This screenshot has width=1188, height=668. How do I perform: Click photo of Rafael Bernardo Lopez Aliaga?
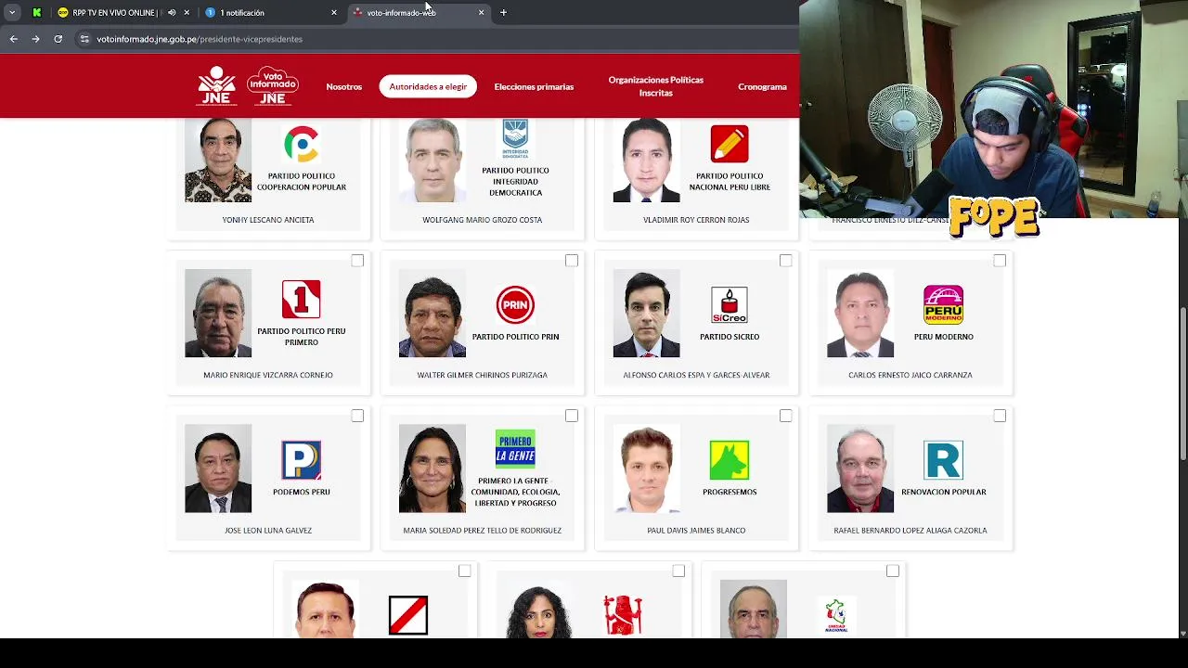(860, 469)
